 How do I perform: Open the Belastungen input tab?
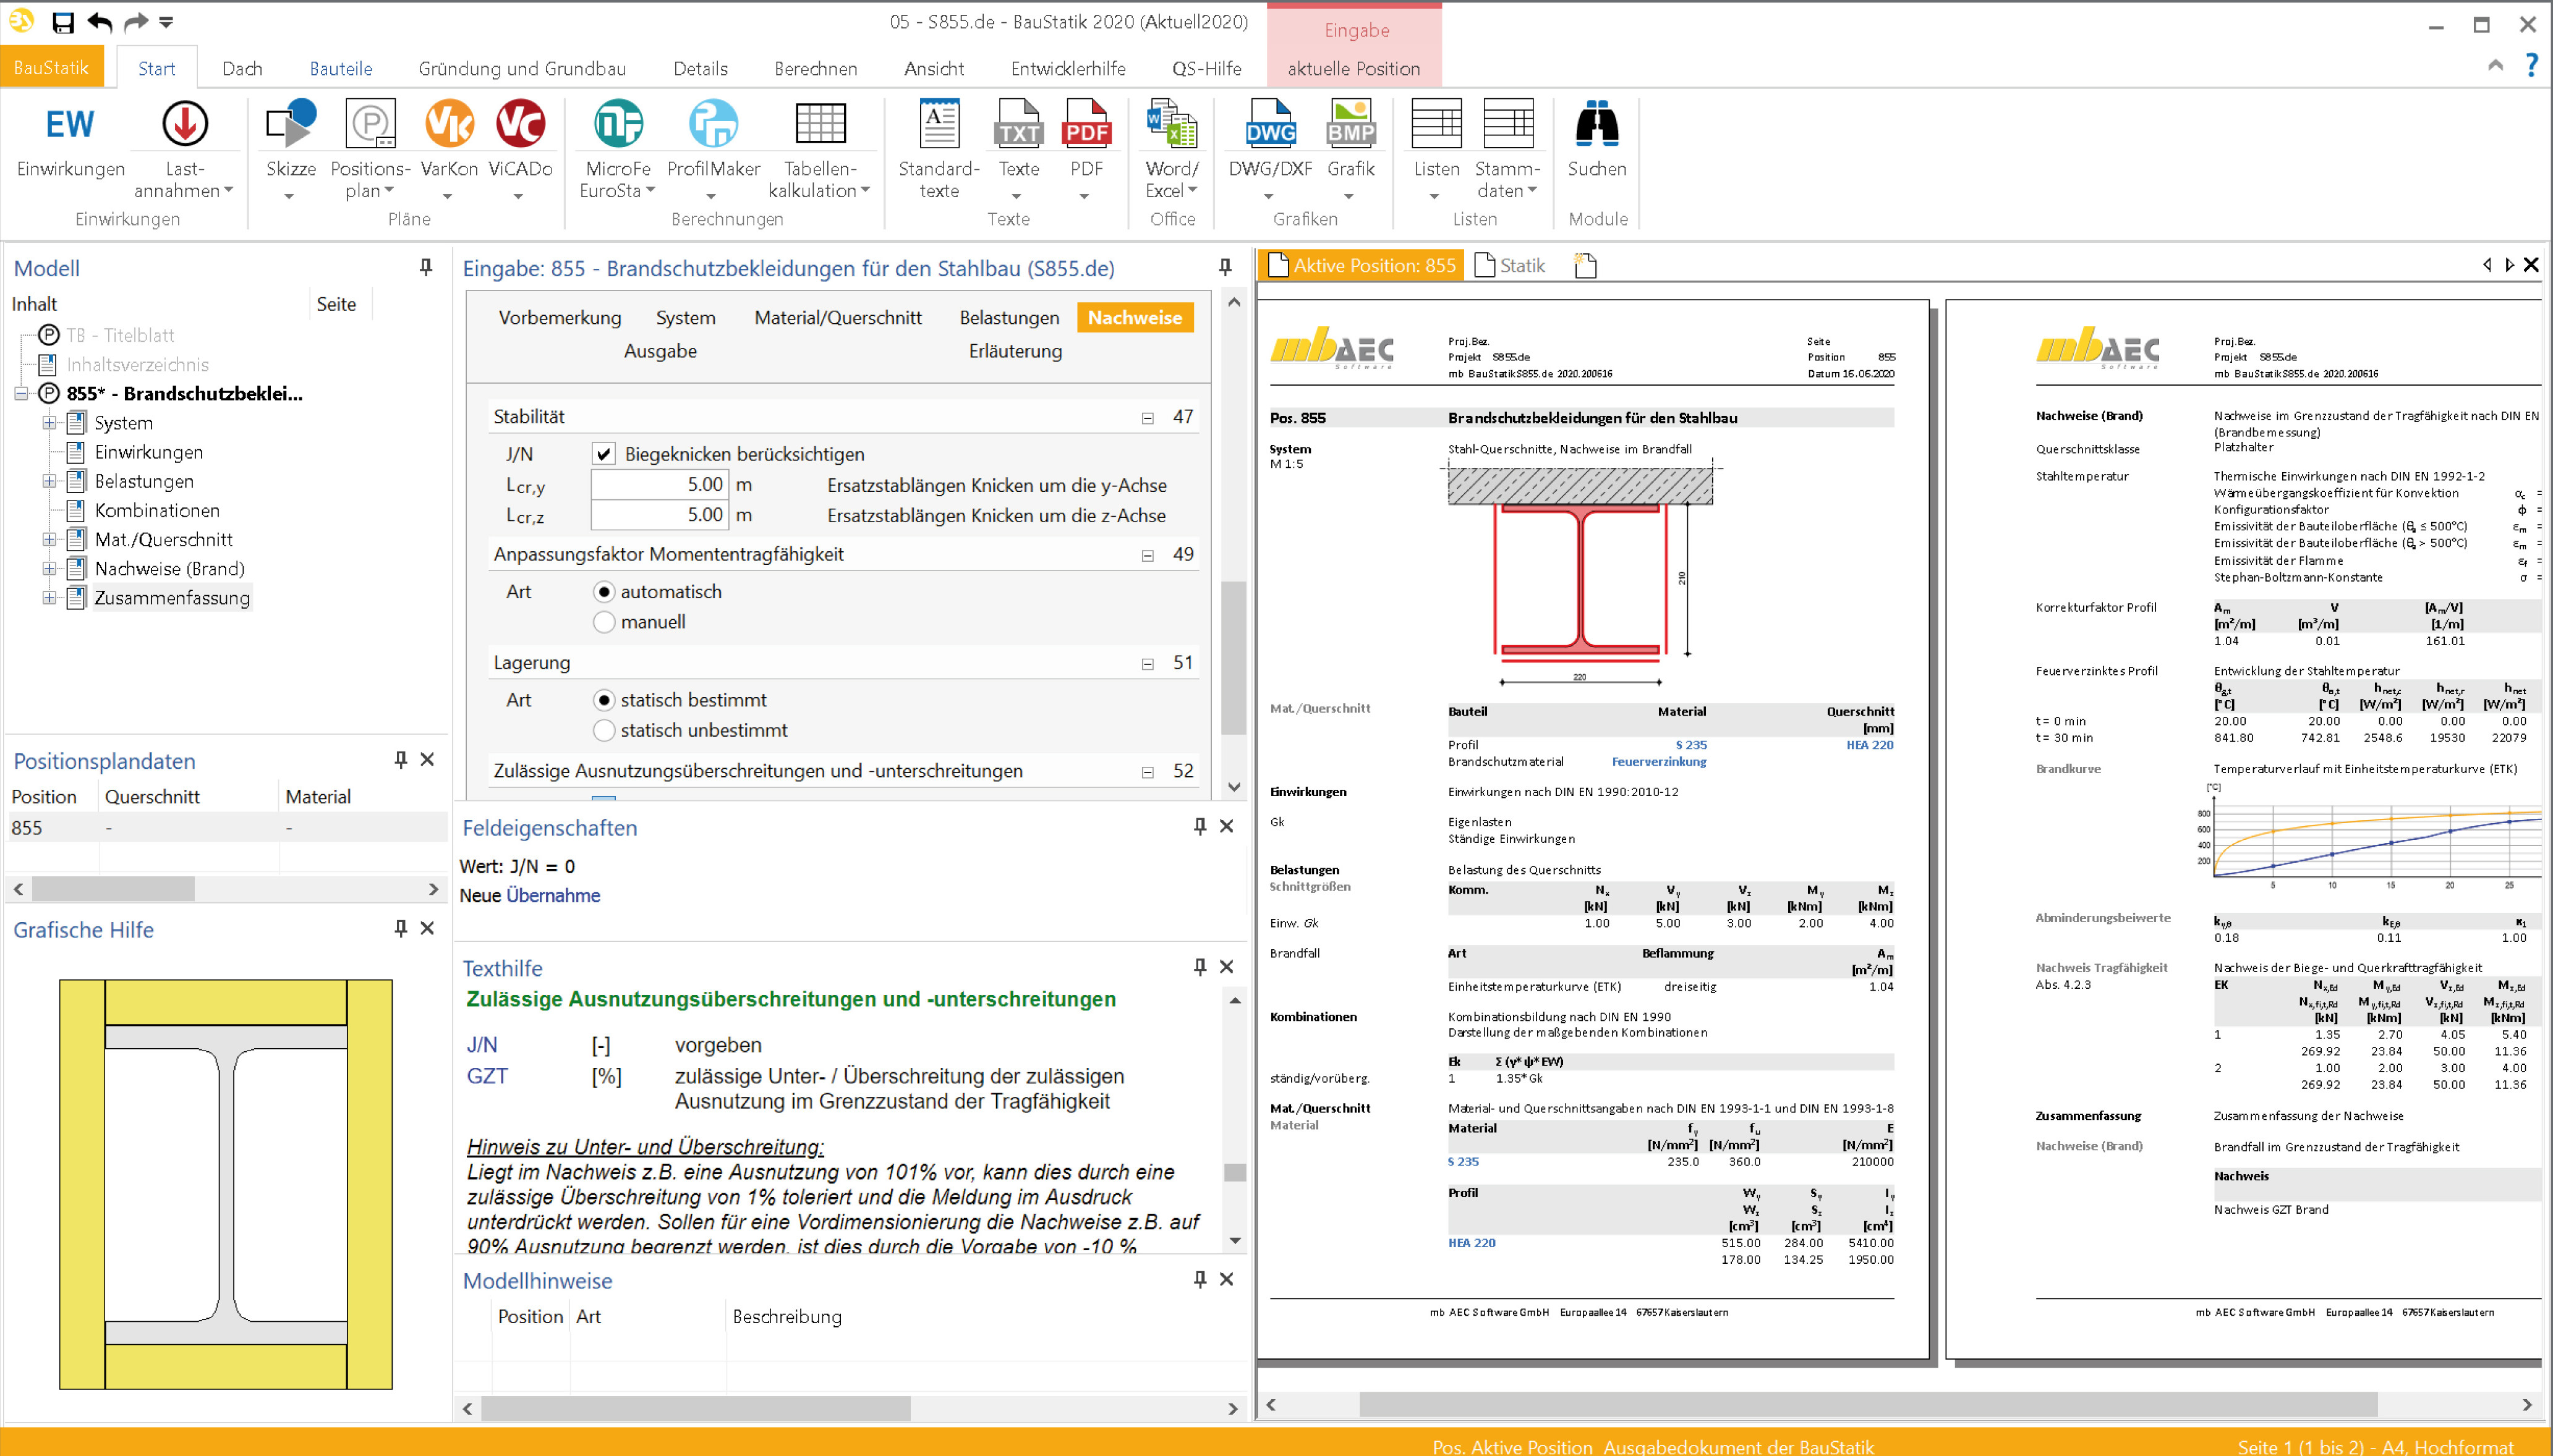coord(1008,317)
